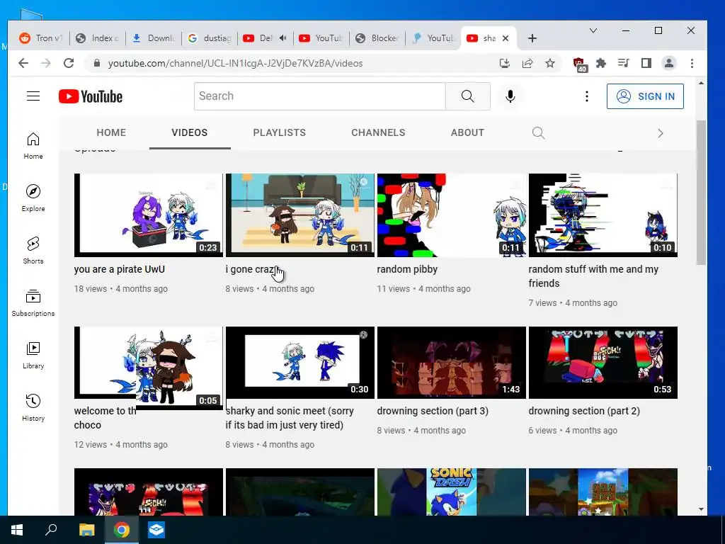This screenshot has width=725, height=544.
Task: Click the browser address bar URL
Action: 235,63
